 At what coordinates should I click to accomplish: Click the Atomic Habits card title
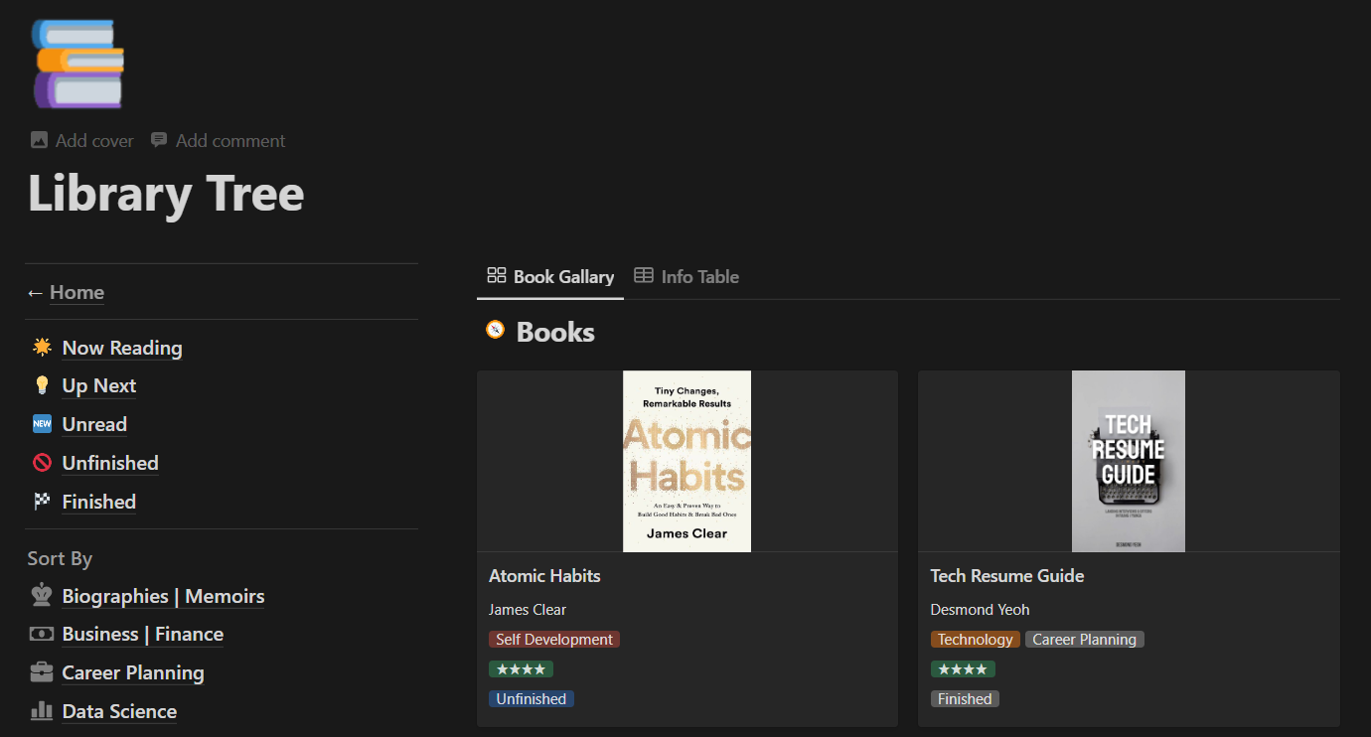coord(544,576)
